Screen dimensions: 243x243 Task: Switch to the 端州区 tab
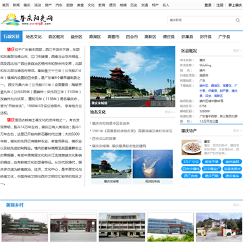[76, 36]
